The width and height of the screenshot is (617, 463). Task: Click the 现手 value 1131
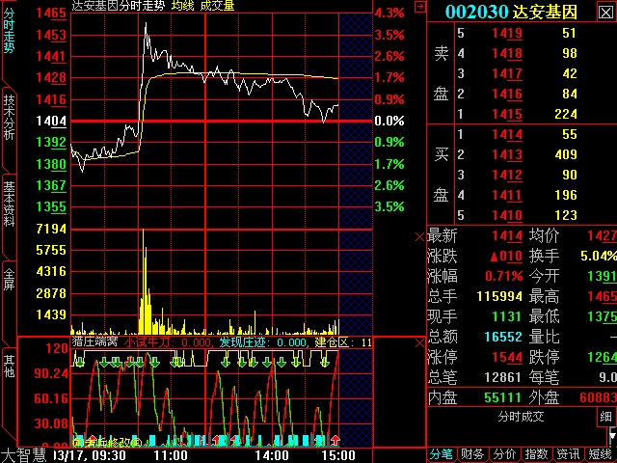[507, 316]
